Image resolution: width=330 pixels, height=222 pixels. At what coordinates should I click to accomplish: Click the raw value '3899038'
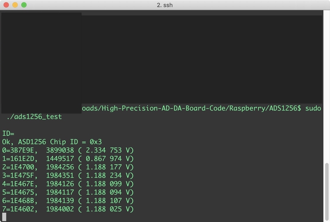click(x=60, y=150)
